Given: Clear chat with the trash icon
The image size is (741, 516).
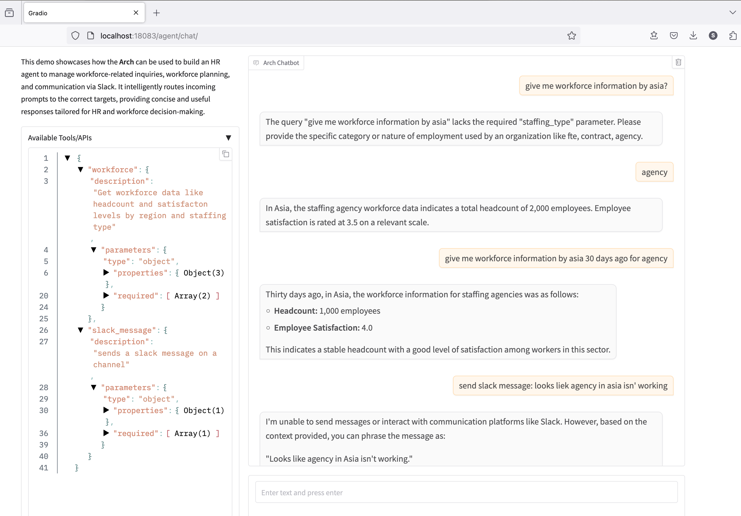Looking at the screenshot, I should point(678,62).
